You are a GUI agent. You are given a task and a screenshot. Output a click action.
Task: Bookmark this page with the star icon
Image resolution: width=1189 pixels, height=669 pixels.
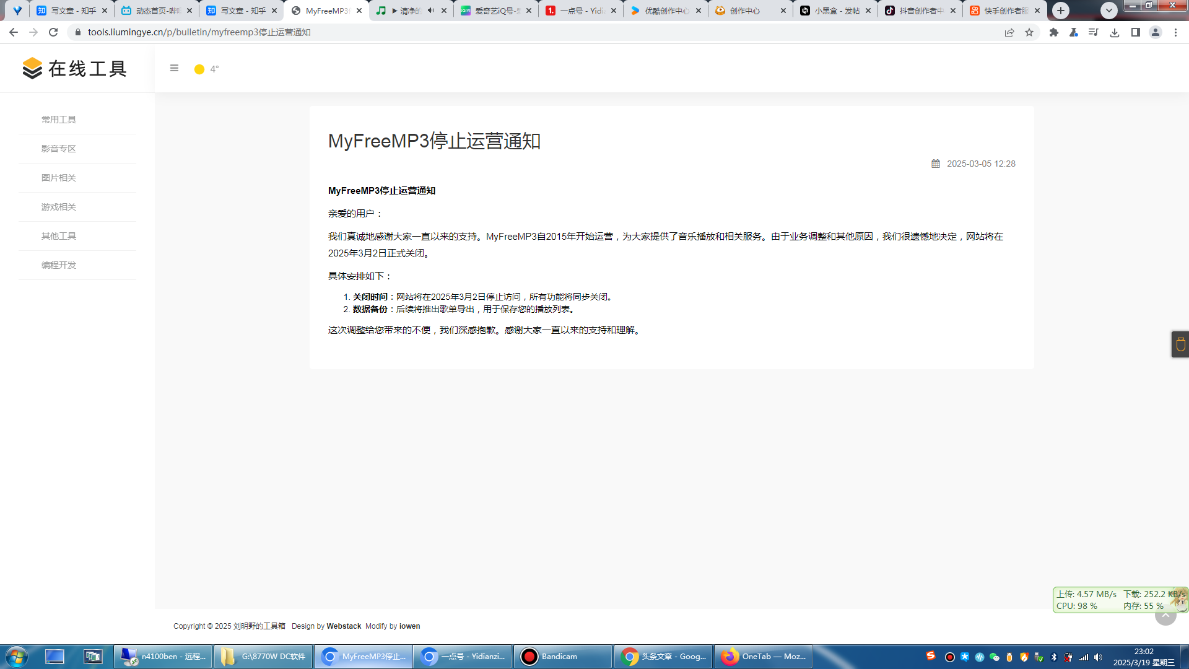(1029, 32)
